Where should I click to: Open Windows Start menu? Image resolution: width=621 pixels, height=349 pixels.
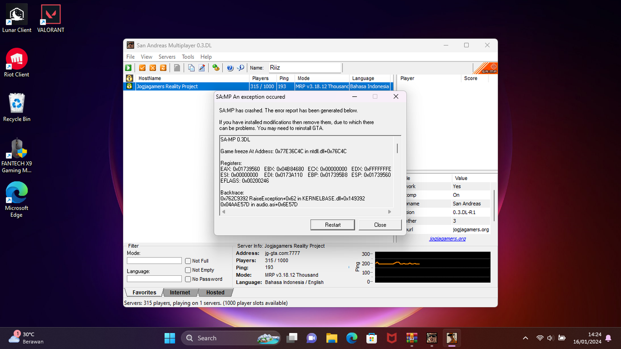[170, 338]
